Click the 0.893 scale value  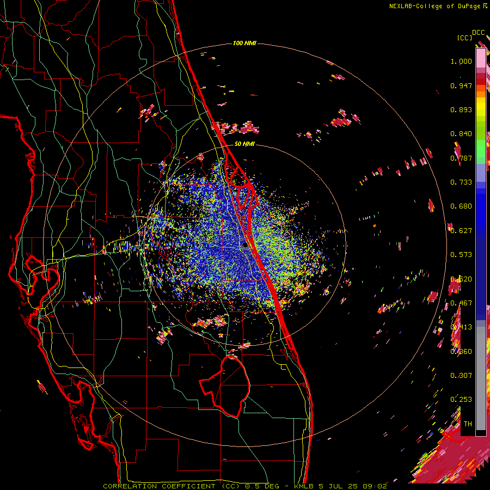click(x=461, y=109)
